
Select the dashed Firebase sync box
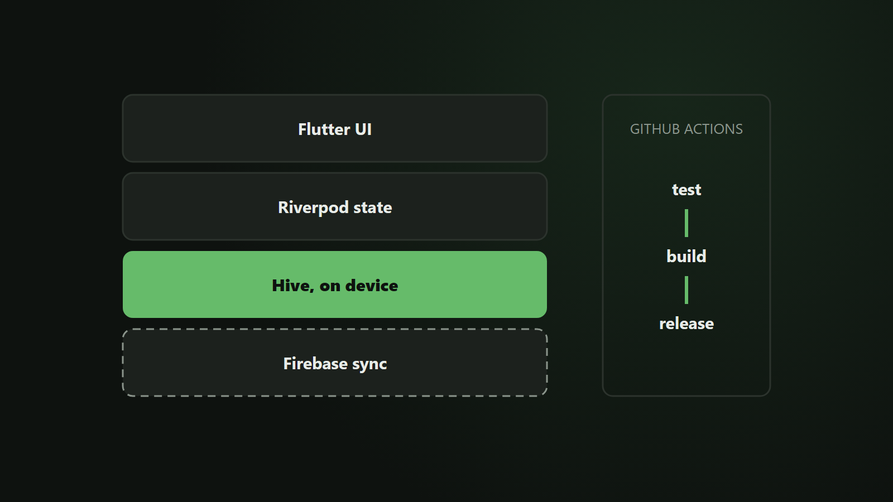click(335, 363)
